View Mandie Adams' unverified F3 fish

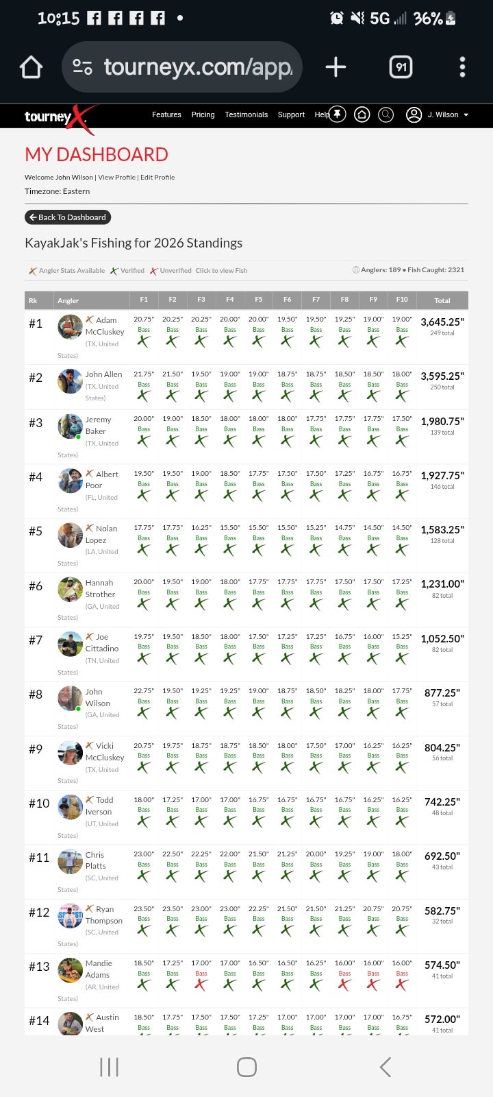click(201, 985)
